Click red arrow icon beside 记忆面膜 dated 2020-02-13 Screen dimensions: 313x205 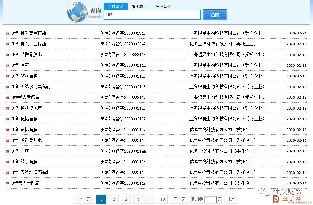(8, 119)
